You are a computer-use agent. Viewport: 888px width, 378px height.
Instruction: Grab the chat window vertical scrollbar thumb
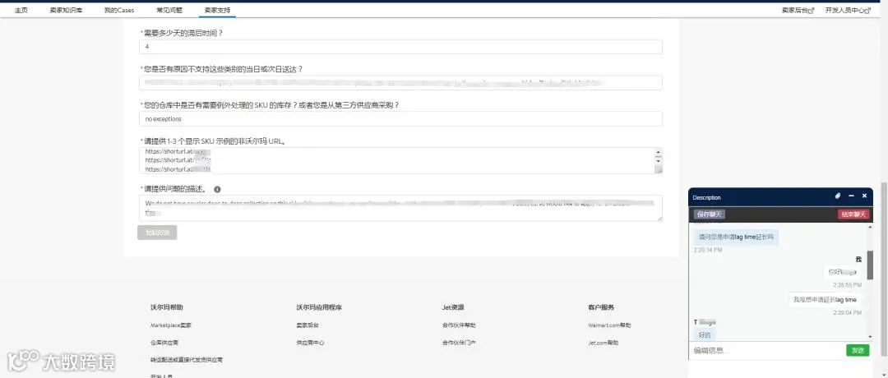click(870, 265)
